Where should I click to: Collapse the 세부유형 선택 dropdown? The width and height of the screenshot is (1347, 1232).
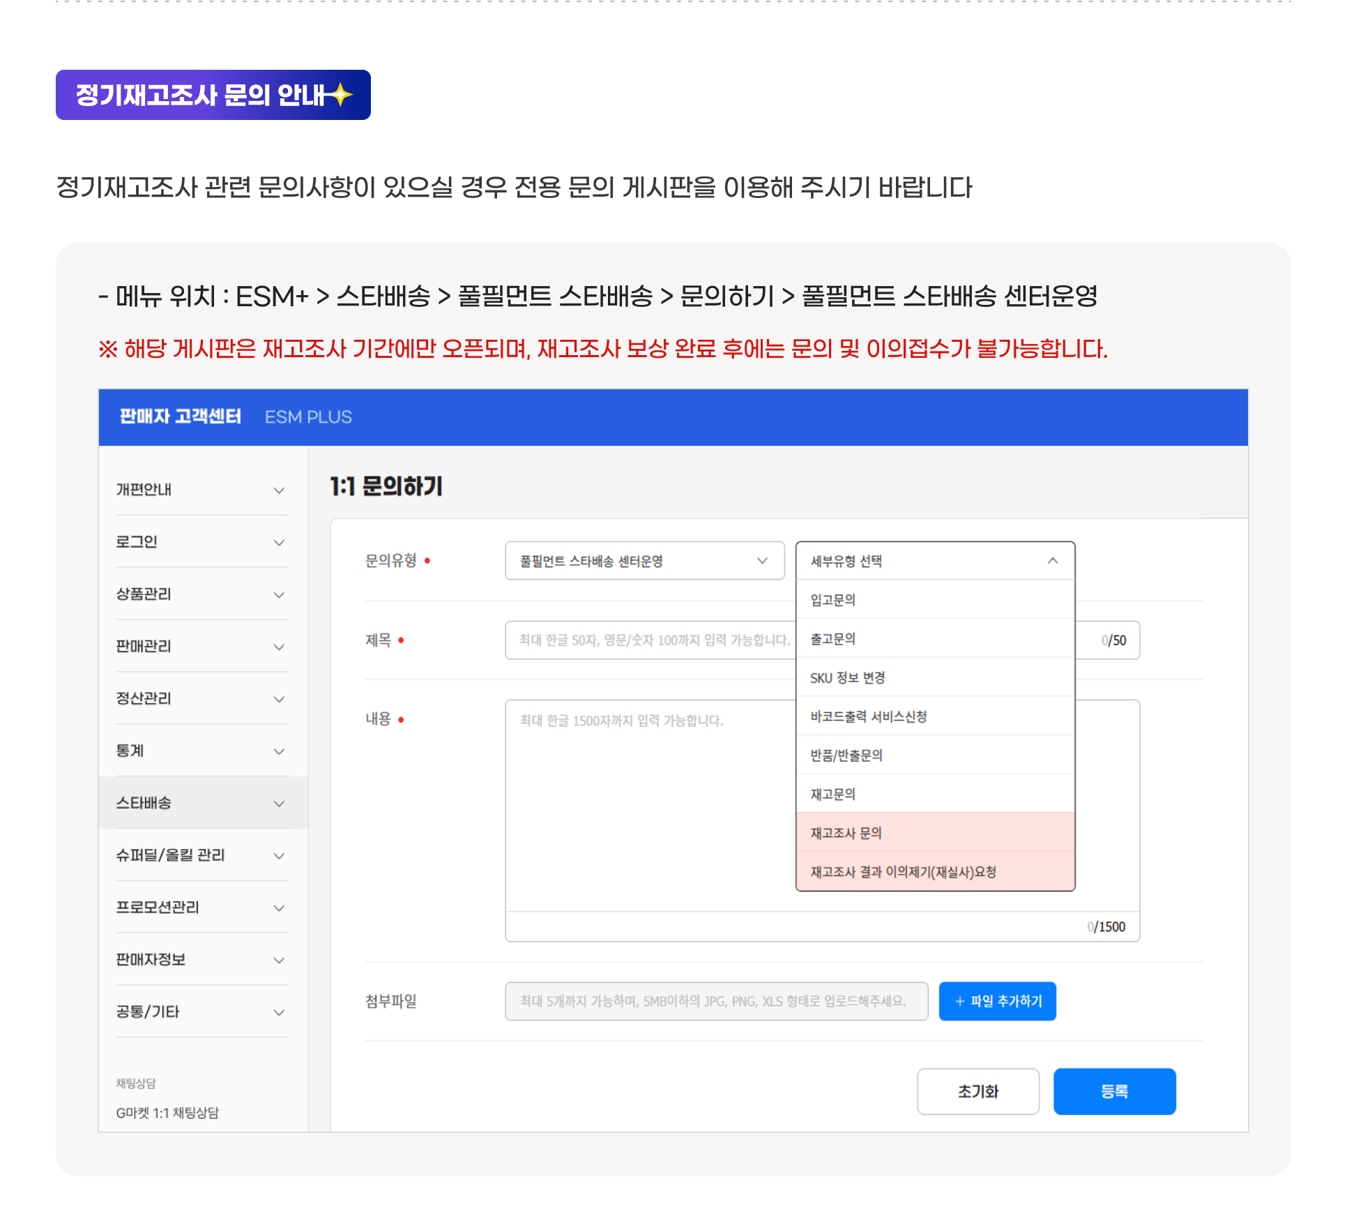click(x=934, y=560)
